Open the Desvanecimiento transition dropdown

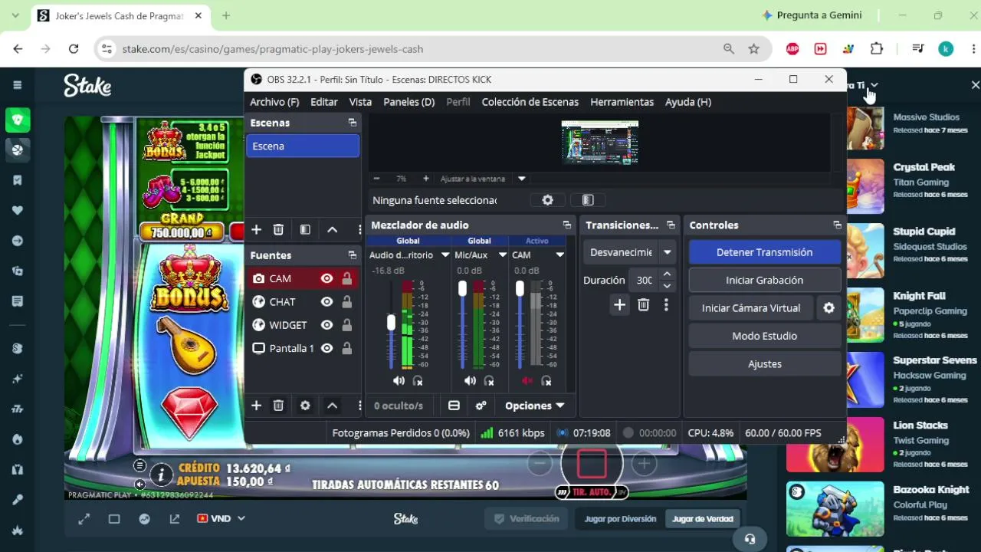tap(668, 252)
